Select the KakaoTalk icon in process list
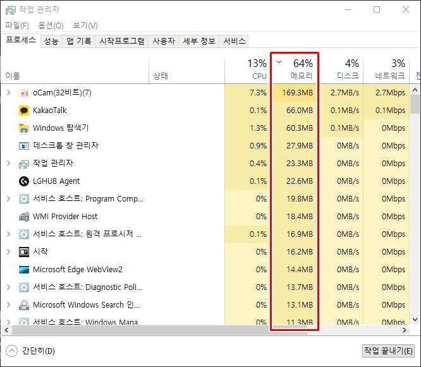Screen dimensions: 421x367 (x=24, y=111)
